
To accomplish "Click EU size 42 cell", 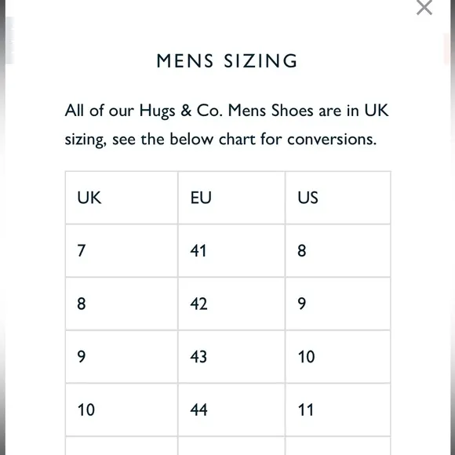I will click(231, 304).
